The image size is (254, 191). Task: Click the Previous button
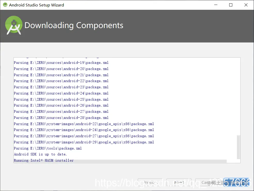click(x=150, y=183)
